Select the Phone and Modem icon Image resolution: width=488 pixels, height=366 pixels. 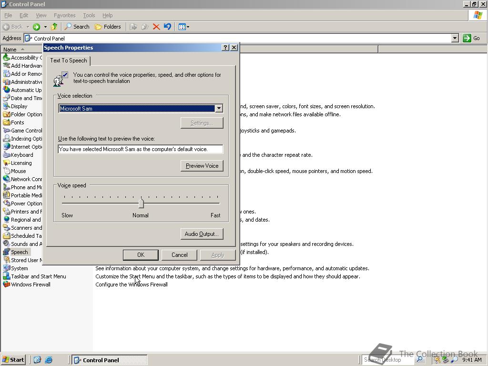click(x=7, y=187)
